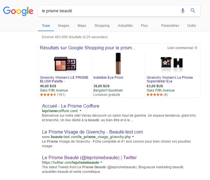This screenshot has height=180, width=210.
Task: Open the Shopping tab
Action: [102, 26]
